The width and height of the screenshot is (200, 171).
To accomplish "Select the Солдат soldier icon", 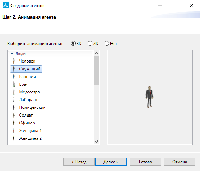I will click(x=14, y=115).
